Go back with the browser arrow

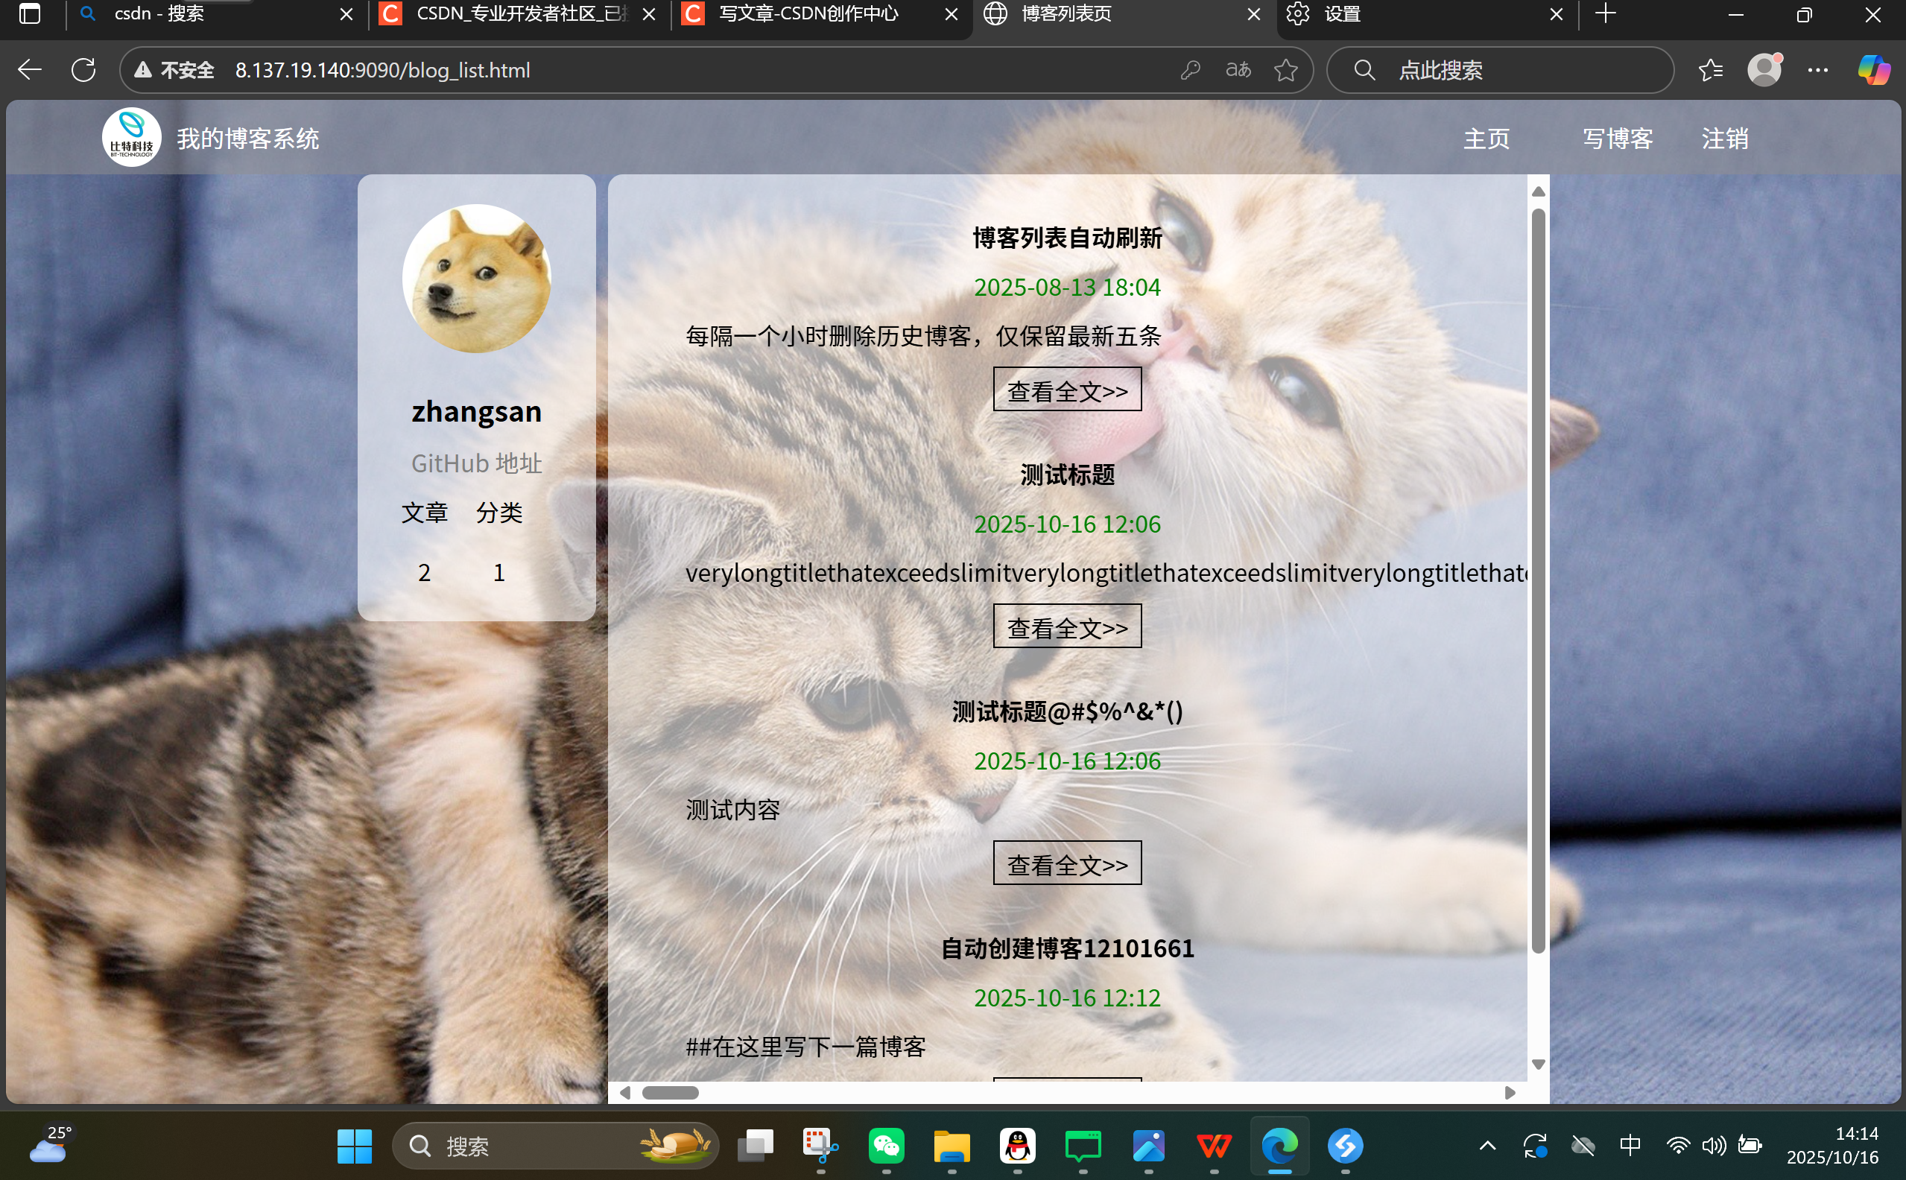(30, 70)
